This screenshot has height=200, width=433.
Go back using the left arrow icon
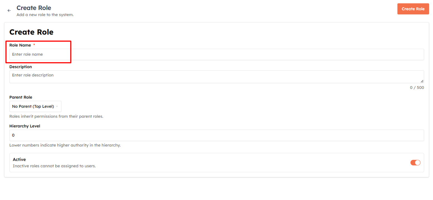[9, 11]
